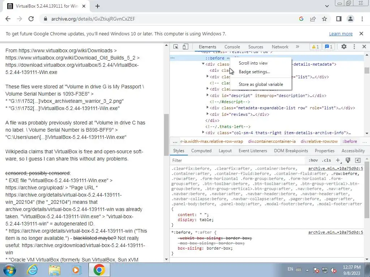370x277 pixels.
Task: Bookmark this tab star icon
Action: coord(324,19)
